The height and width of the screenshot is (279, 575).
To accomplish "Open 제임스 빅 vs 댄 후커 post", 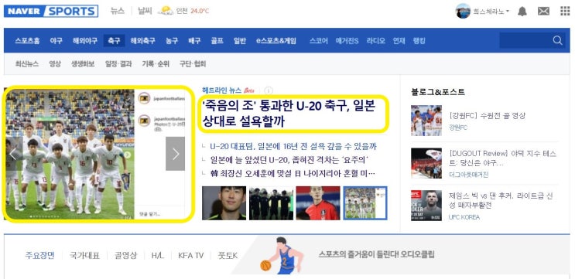I will pos(501,201).
